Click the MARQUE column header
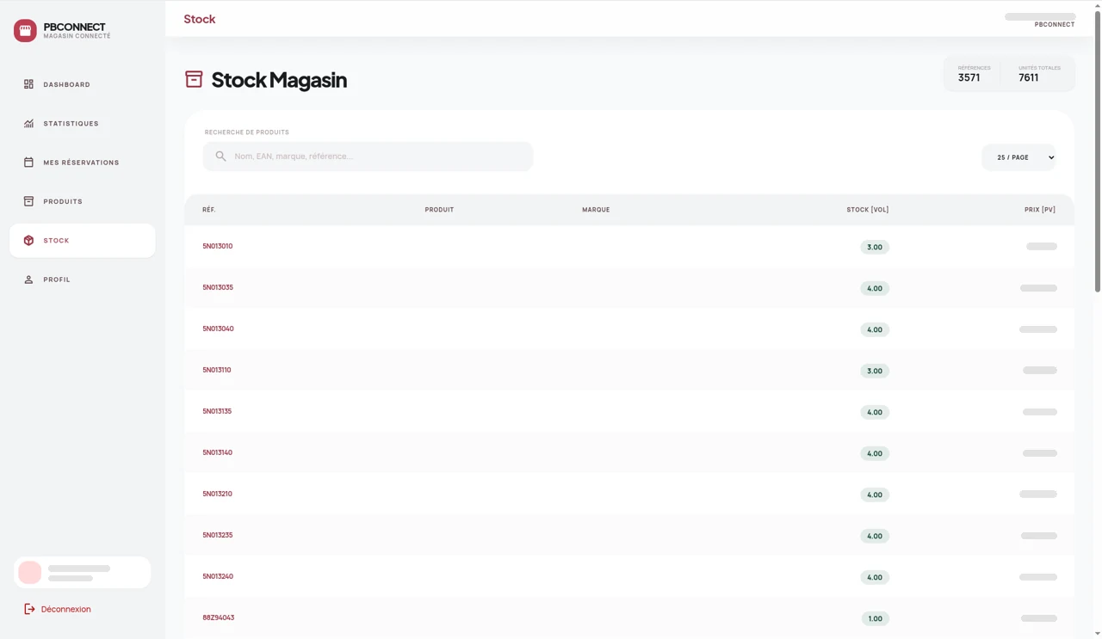1102x639 pixels. pyautogui.click(x=596, y=210)
